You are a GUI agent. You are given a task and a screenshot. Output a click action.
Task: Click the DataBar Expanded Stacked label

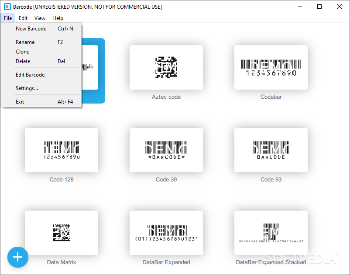click(x=271, y=262)
